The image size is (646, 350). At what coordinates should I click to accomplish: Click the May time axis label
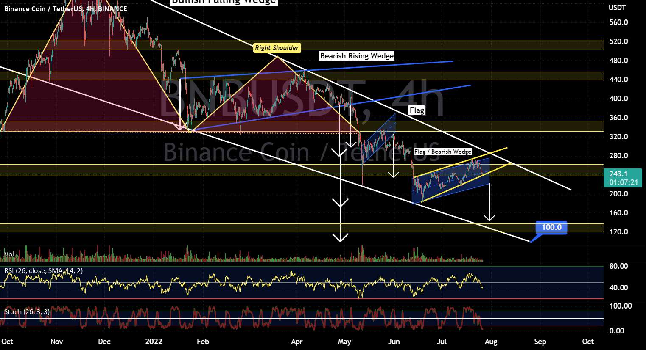[x=344, y=342]
